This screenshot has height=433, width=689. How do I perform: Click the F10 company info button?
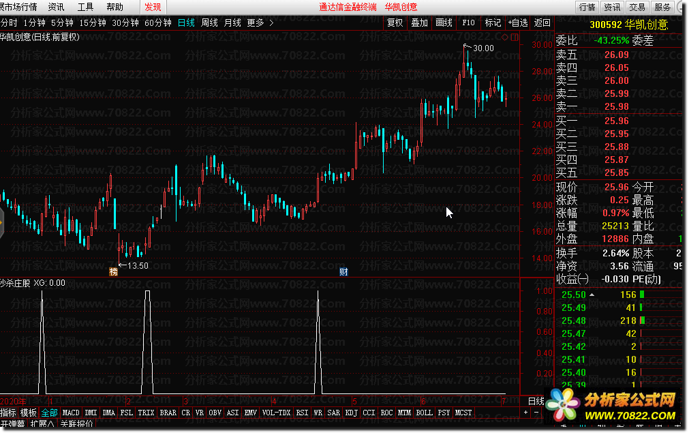(468, 23)
